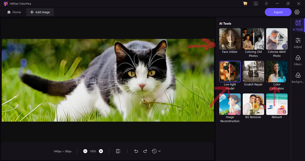Expand the history dropdown arrow
Image resolution: width=305 pixels, height=161 pixels.
(159, 151)
